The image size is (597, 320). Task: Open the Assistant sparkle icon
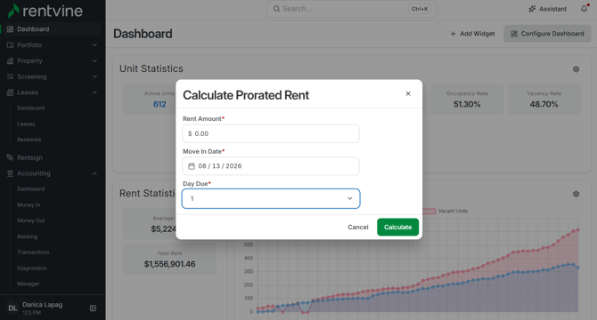pos(532,9)
